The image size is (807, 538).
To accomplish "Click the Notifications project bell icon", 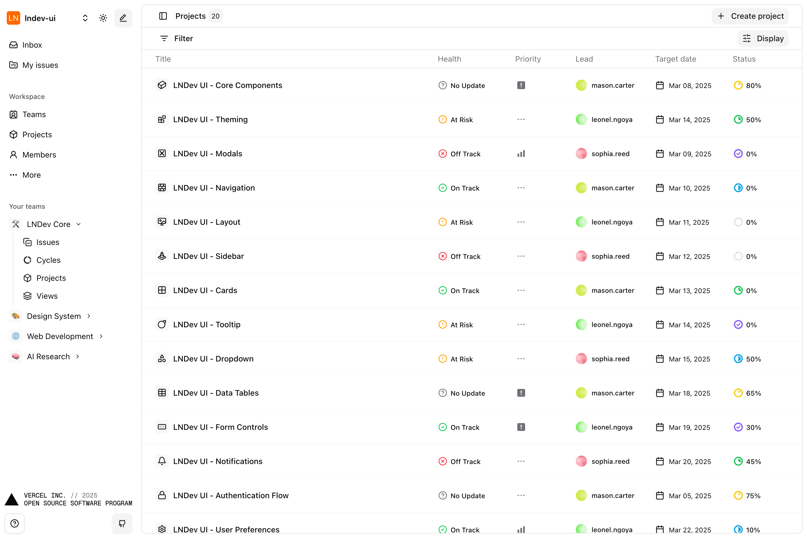I will (162, 461).
